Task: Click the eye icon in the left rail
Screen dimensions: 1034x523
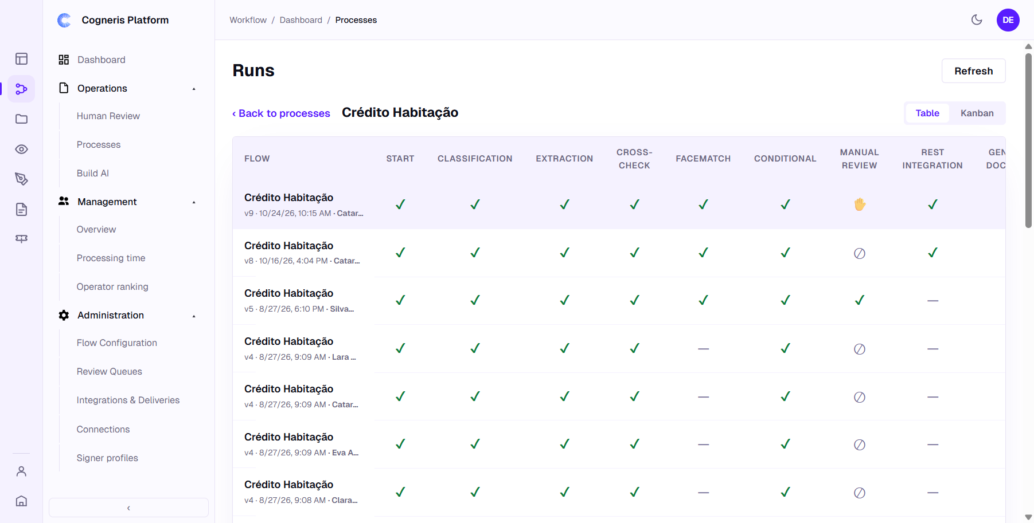Action: 21,150
